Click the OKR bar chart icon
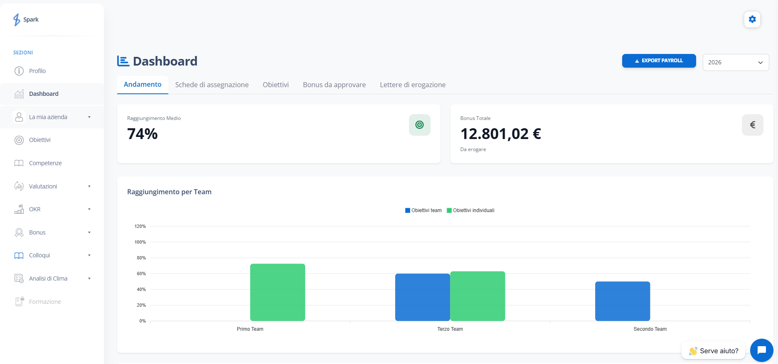 [19, 209]
